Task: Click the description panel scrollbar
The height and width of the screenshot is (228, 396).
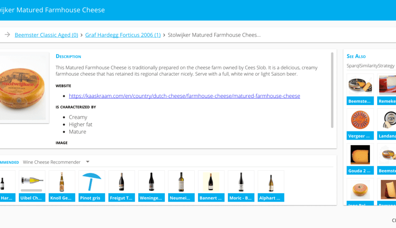Action: point(332,90)
